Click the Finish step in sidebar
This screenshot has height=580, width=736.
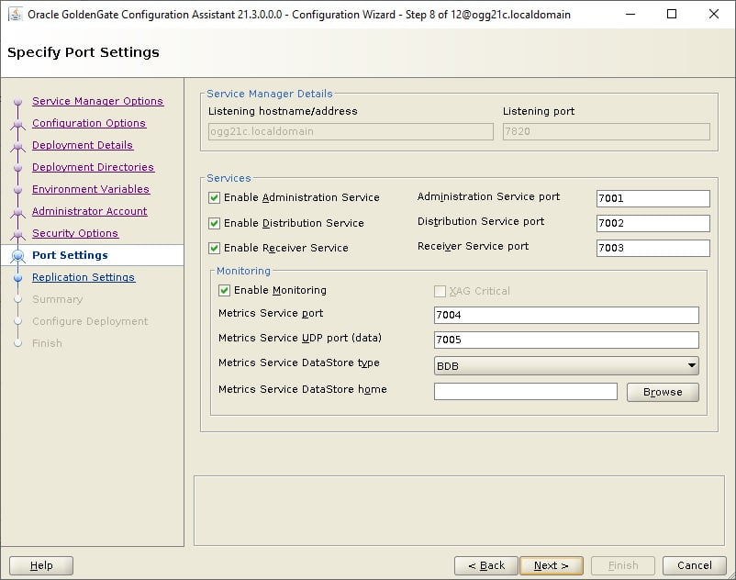coord(47,343)
